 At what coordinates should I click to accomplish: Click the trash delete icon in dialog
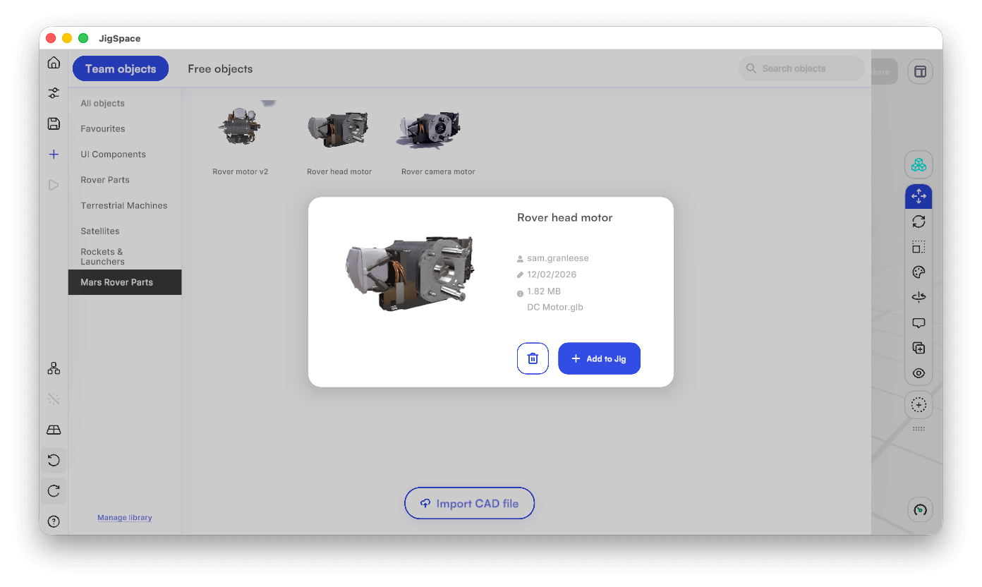pos(533,358)
